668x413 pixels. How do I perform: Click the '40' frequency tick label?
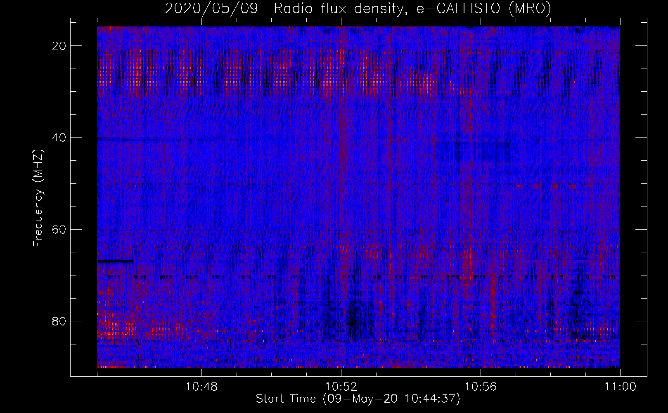[59, 138]
